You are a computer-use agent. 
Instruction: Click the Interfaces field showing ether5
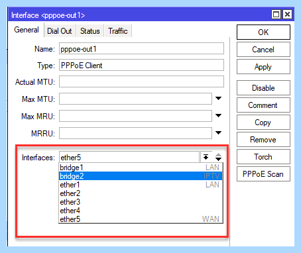pos(129,157)
